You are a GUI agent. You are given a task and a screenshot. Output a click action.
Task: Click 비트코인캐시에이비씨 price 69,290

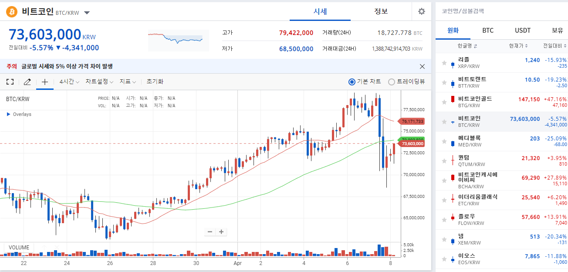531,178
